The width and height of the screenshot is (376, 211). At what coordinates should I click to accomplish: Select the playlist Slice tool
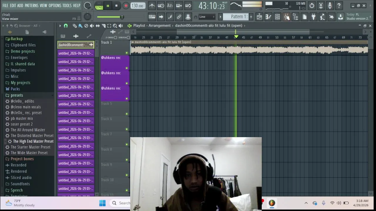tap(103, 26)
